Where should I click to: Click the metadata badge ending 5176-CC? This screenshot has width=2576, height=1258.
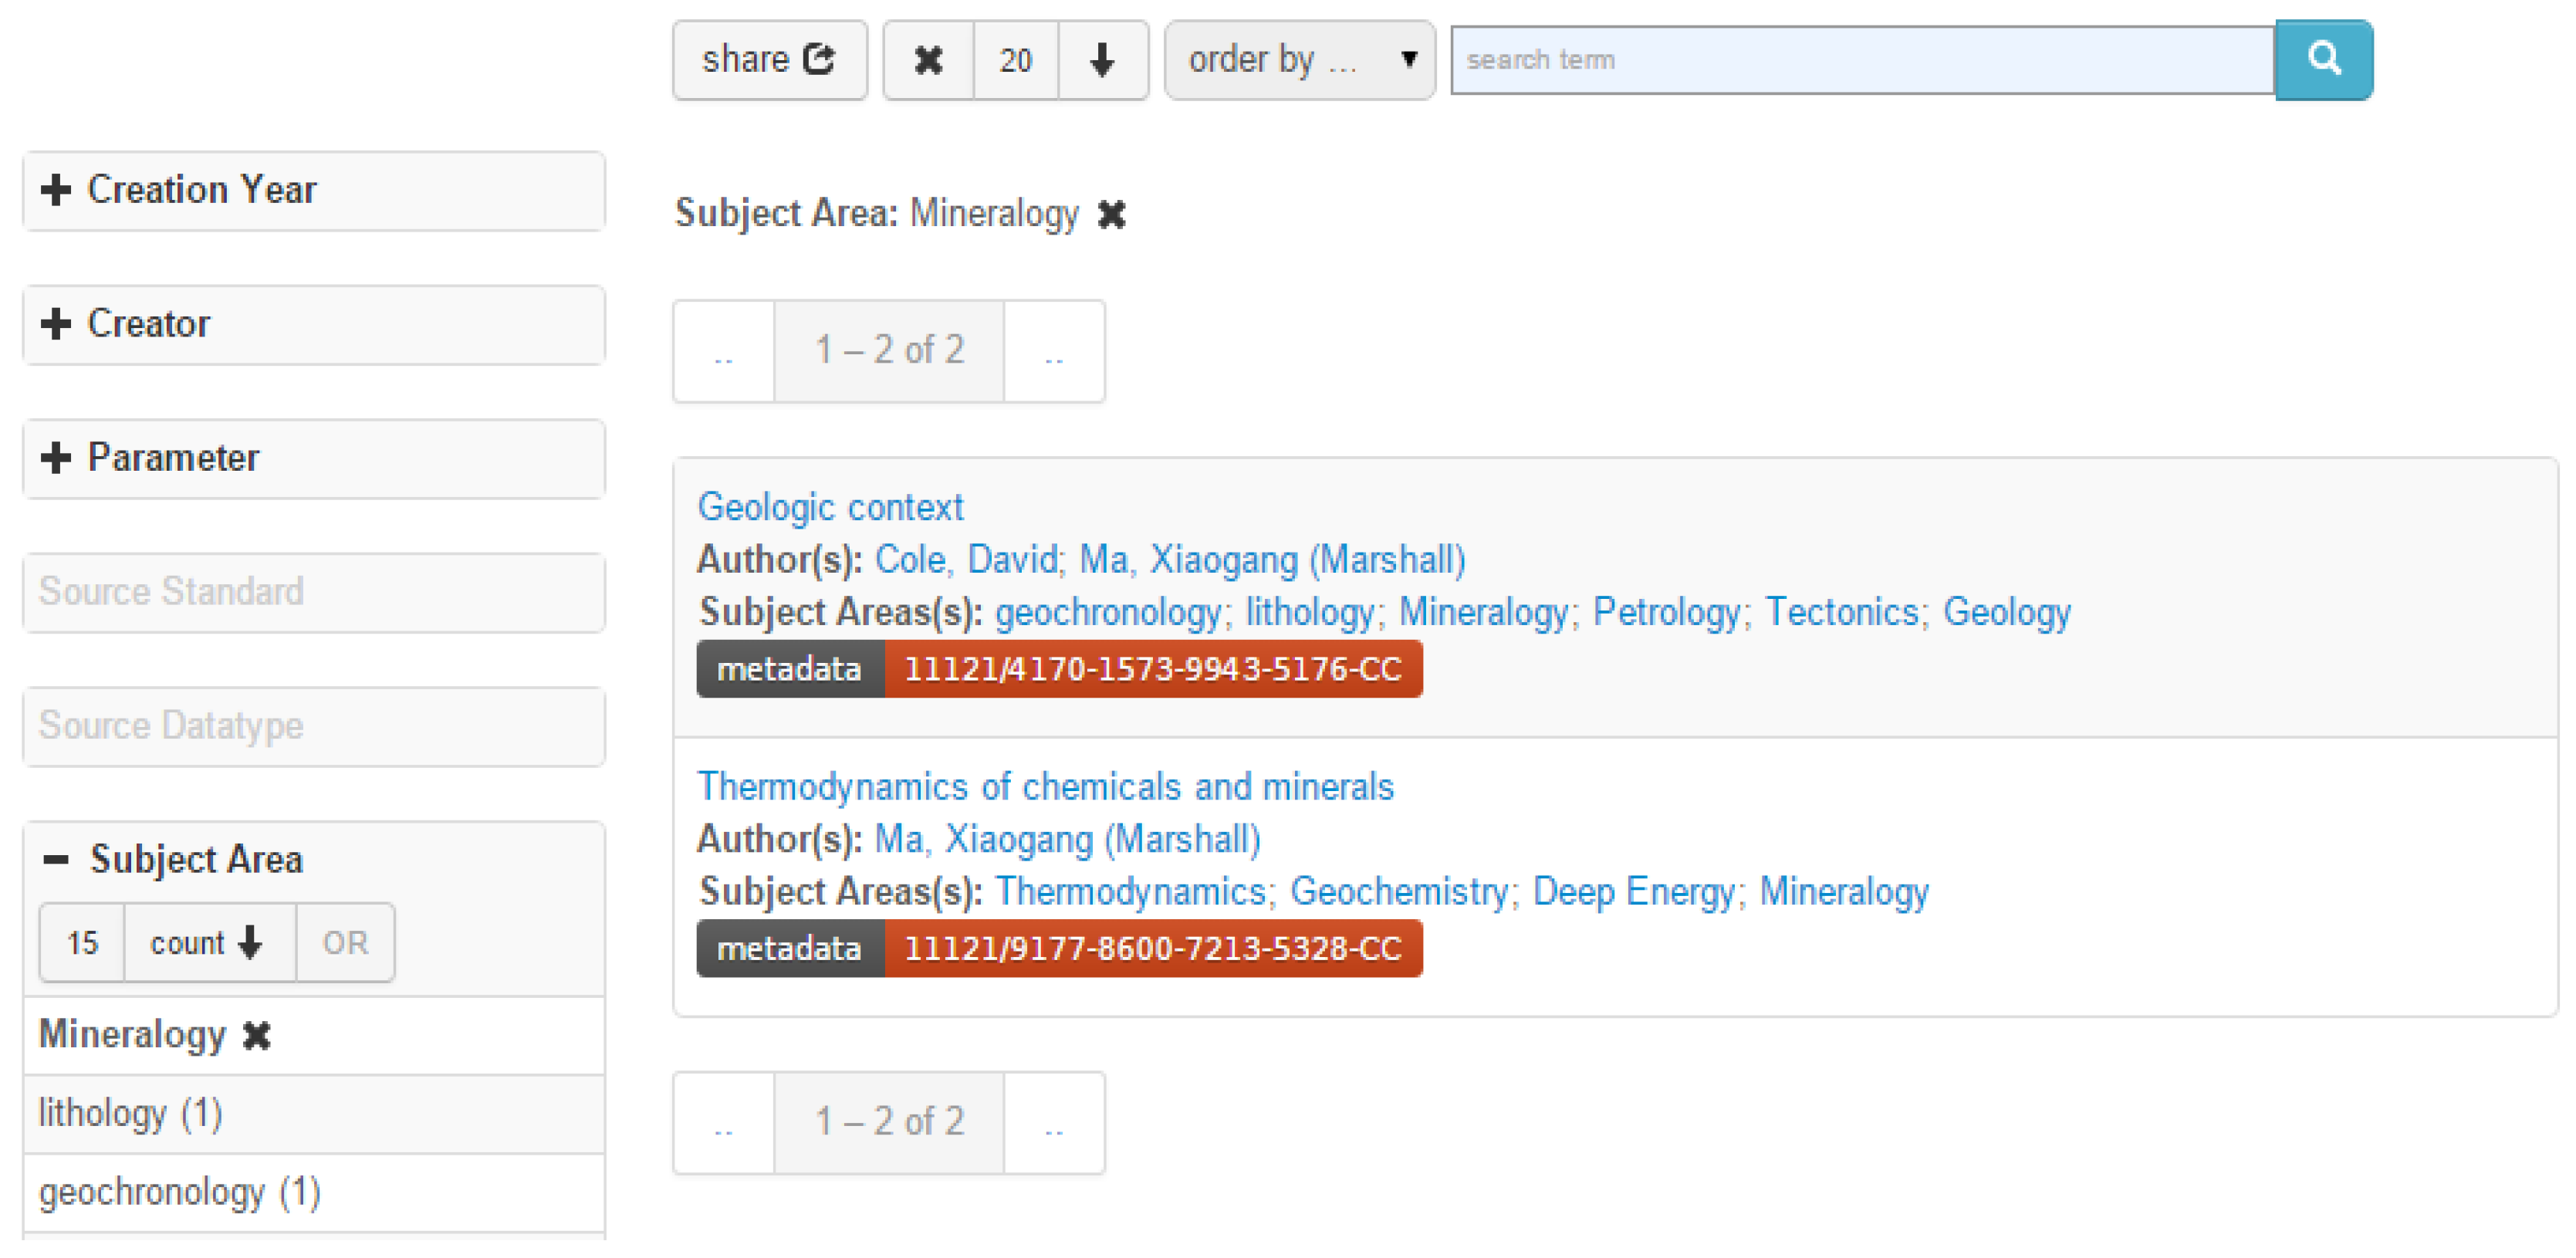tap(1059, 669)
